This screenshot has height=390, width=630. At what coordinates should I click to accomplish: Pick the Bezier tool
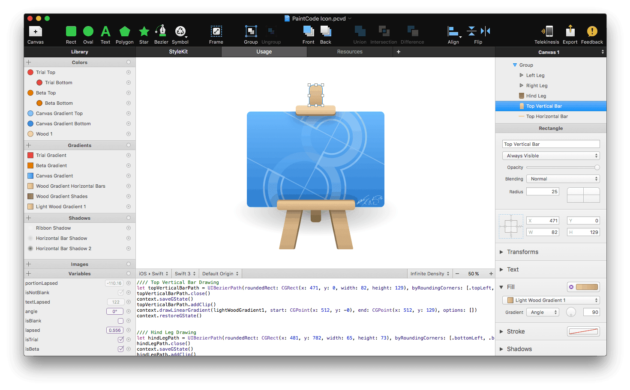click(161, 32)
